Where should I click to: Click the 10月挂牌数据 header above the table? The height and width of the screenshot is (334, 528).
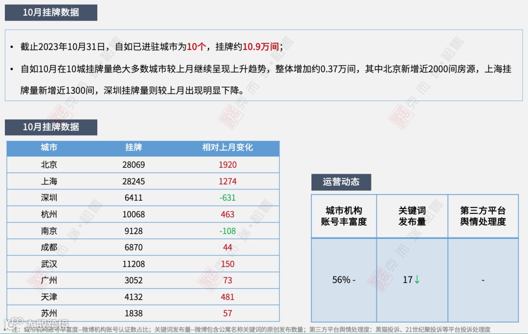(x=51, y=127)
